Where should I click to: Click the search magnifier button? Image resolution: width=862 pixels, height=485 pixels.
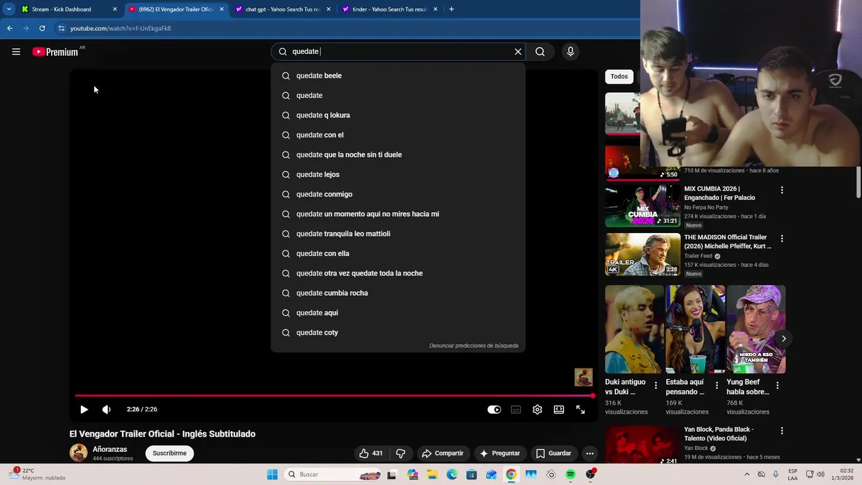click(540, 52)
